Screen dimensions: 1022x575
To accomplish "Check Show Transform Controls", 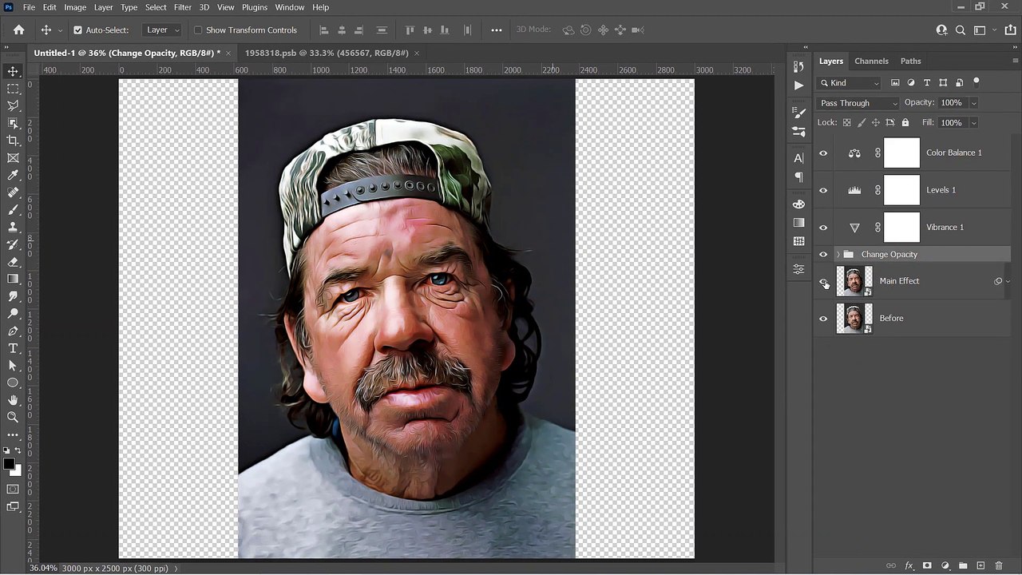I will [x=198, y=30].
